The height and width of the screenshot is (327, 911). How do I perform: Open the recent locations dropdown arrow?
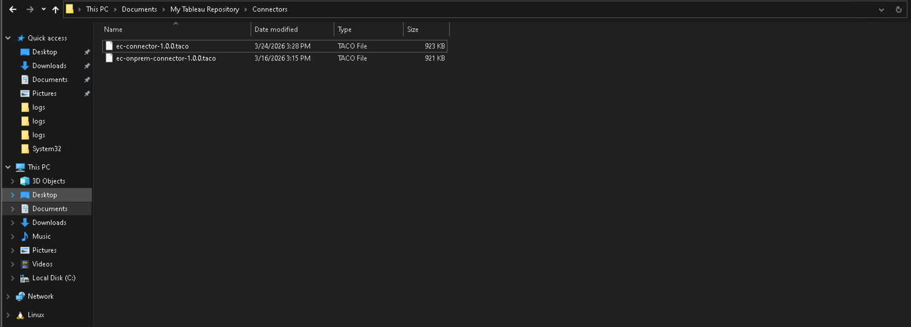pyautogui.click(x=43, y=9)
